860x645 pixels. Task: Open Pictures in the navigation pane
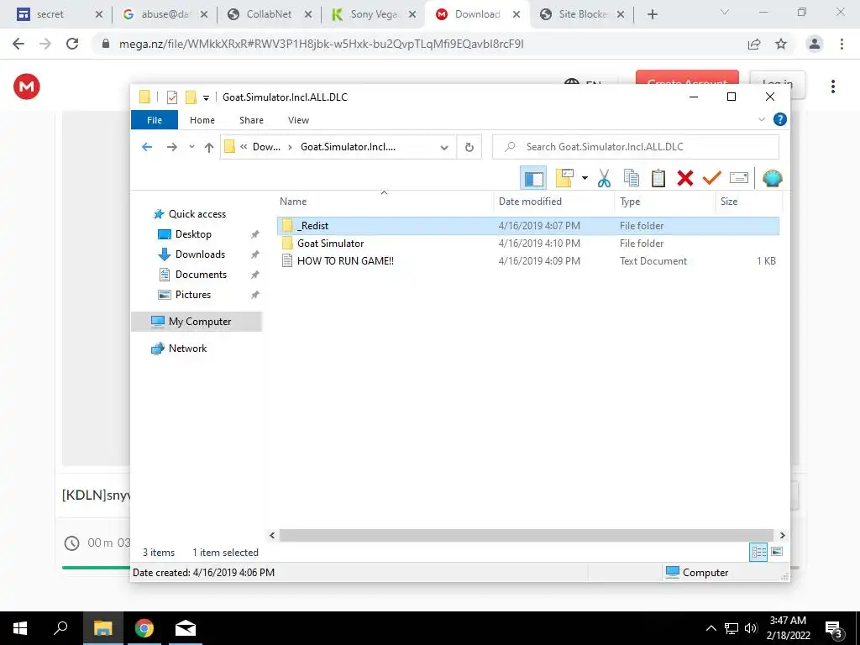192,295
